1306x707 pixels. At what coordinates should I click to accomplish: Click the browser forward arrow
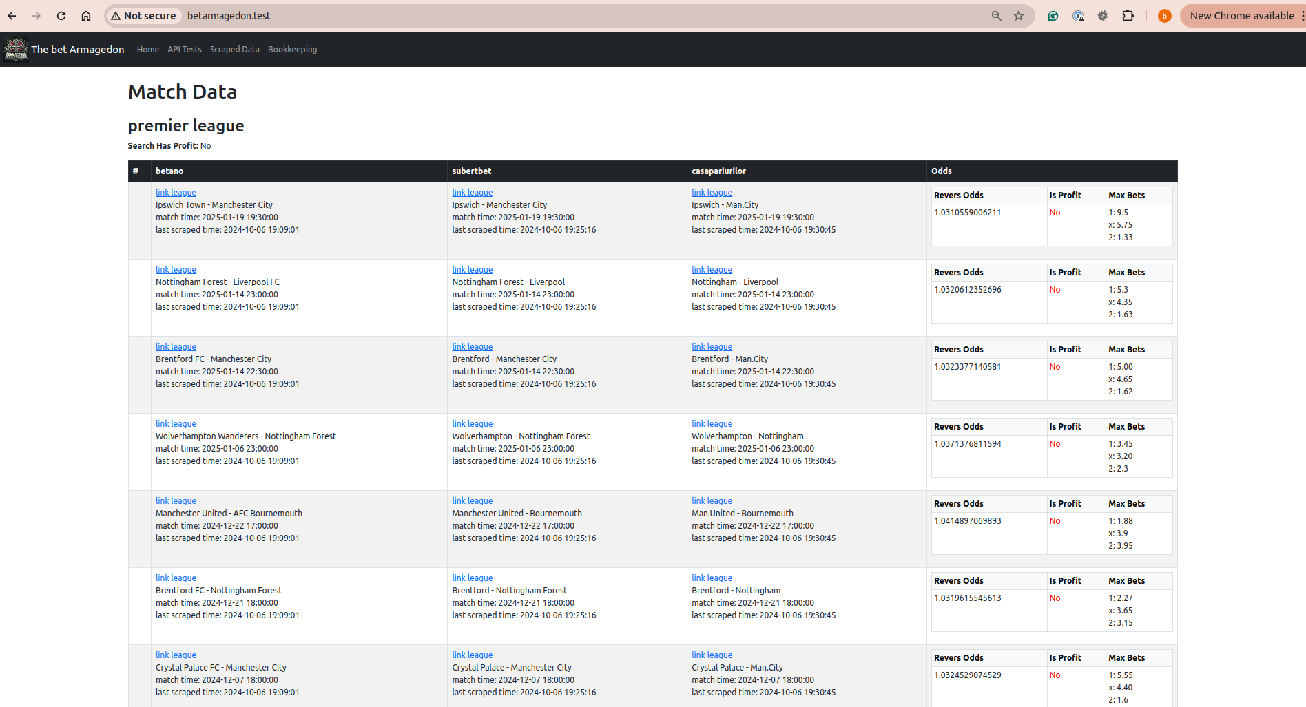click(x=37, y=16)
